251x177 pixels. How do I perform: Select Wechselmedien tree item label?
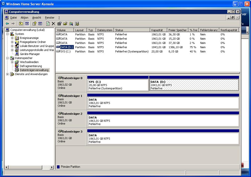tap(29, 62)
